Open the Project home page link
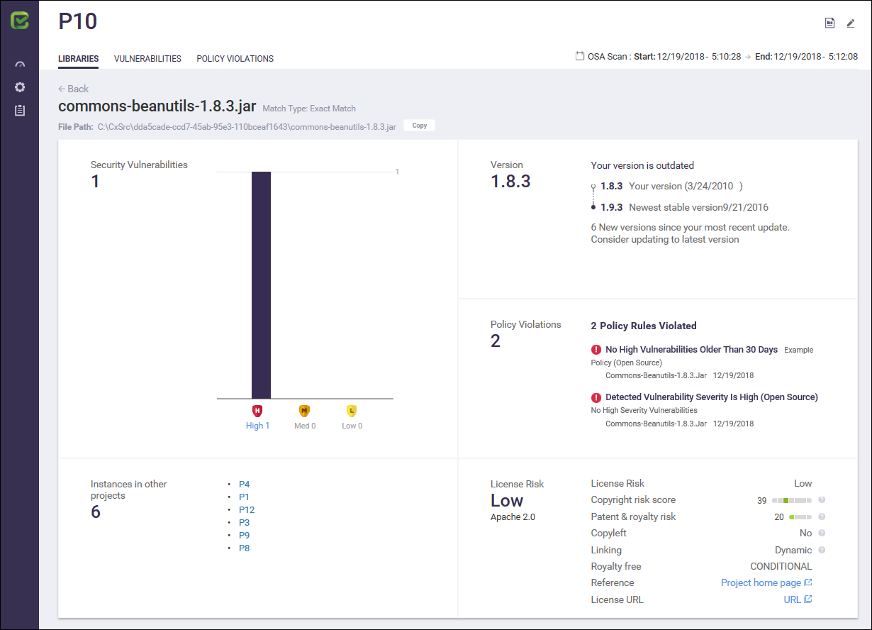Image resolution: width=872 pixels, height=630 pixels. (x=766, y=582)
